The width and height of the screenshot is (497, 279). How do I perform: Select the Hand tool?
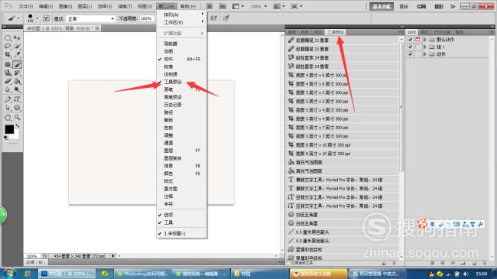[8, 118]
